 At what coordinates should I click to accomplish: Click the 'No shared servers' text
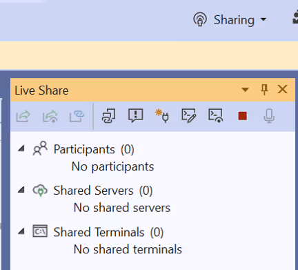tap(122, 208)
